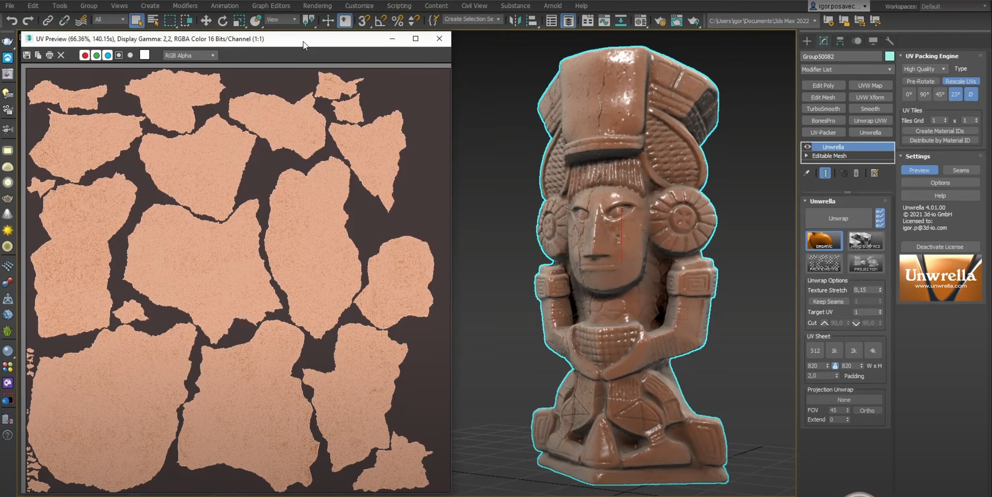This screenshot has height=497, width=992.
Task: Collapse the Unwrella rollout
Action: [x=805, y=201]
